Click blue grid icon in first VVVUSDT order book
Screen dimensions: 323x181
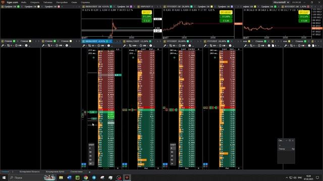point(165,165)
